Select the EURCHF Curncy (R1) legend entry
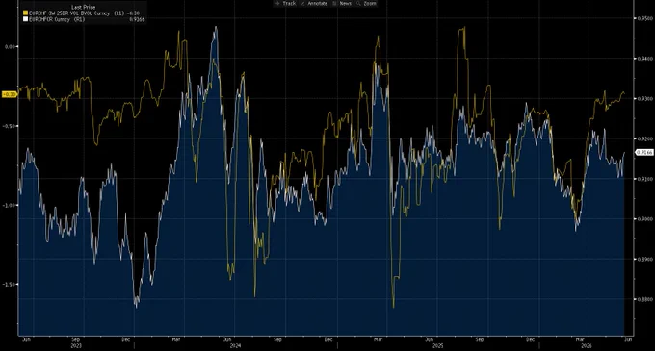655x351 pixels. [57, 19]
